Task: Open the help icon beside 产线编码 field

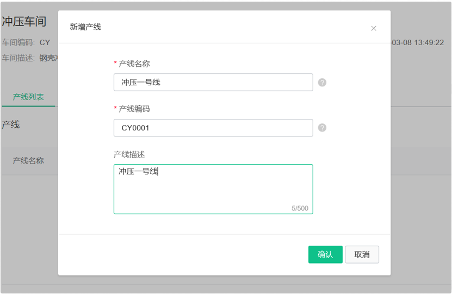Action: point(322,128)
